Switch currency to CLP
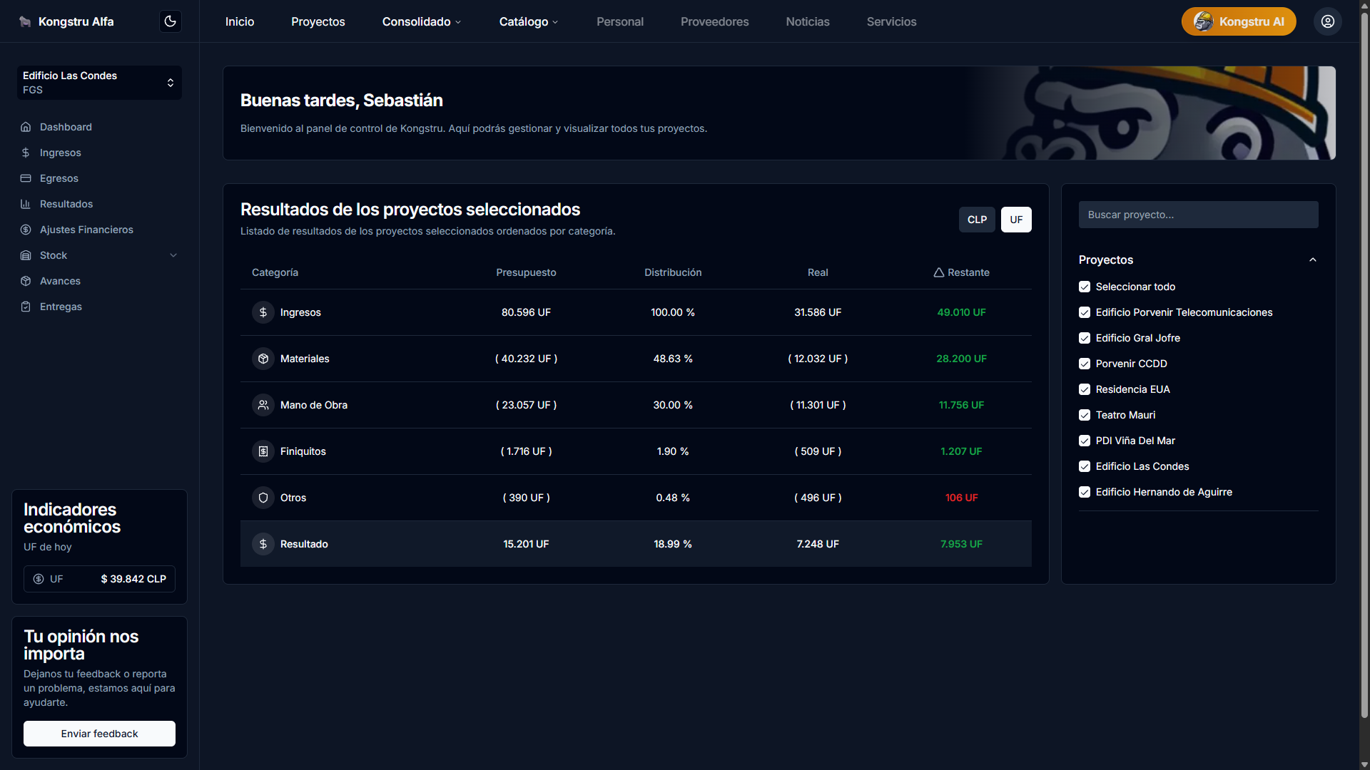This screenshot has height=770, width=1370. 977,220
